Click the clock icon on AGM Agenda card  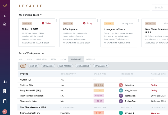pos(84,23)
